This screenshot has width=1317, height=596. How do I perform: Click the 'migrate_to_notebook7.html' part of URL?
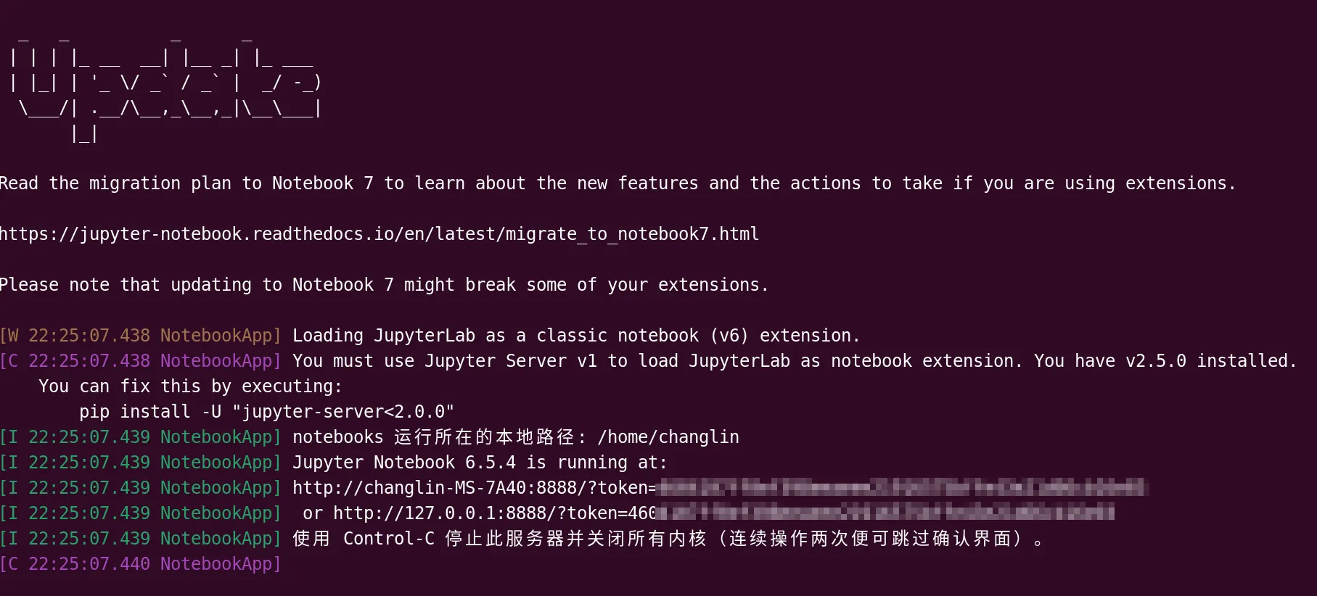point(631,234)
